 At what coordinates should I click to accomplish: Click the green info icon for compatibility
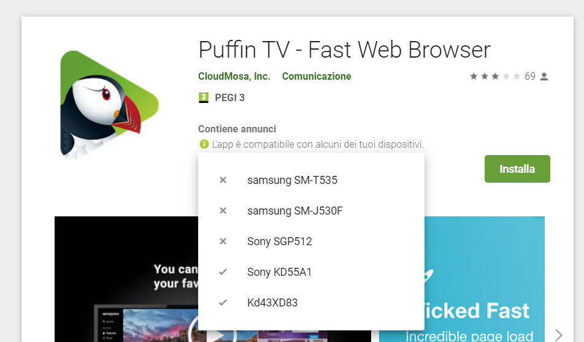pos(204,145)
